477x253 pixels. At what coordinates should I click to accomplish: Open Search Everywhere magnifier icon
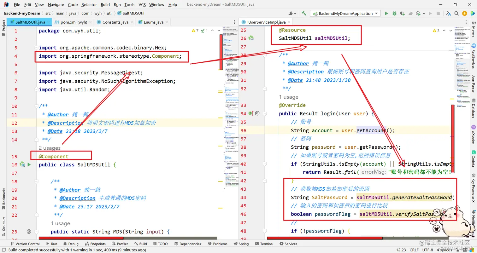tap(456, 13)
